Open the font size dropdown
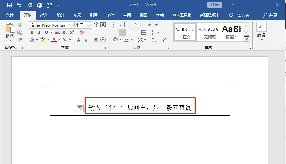 89,25
